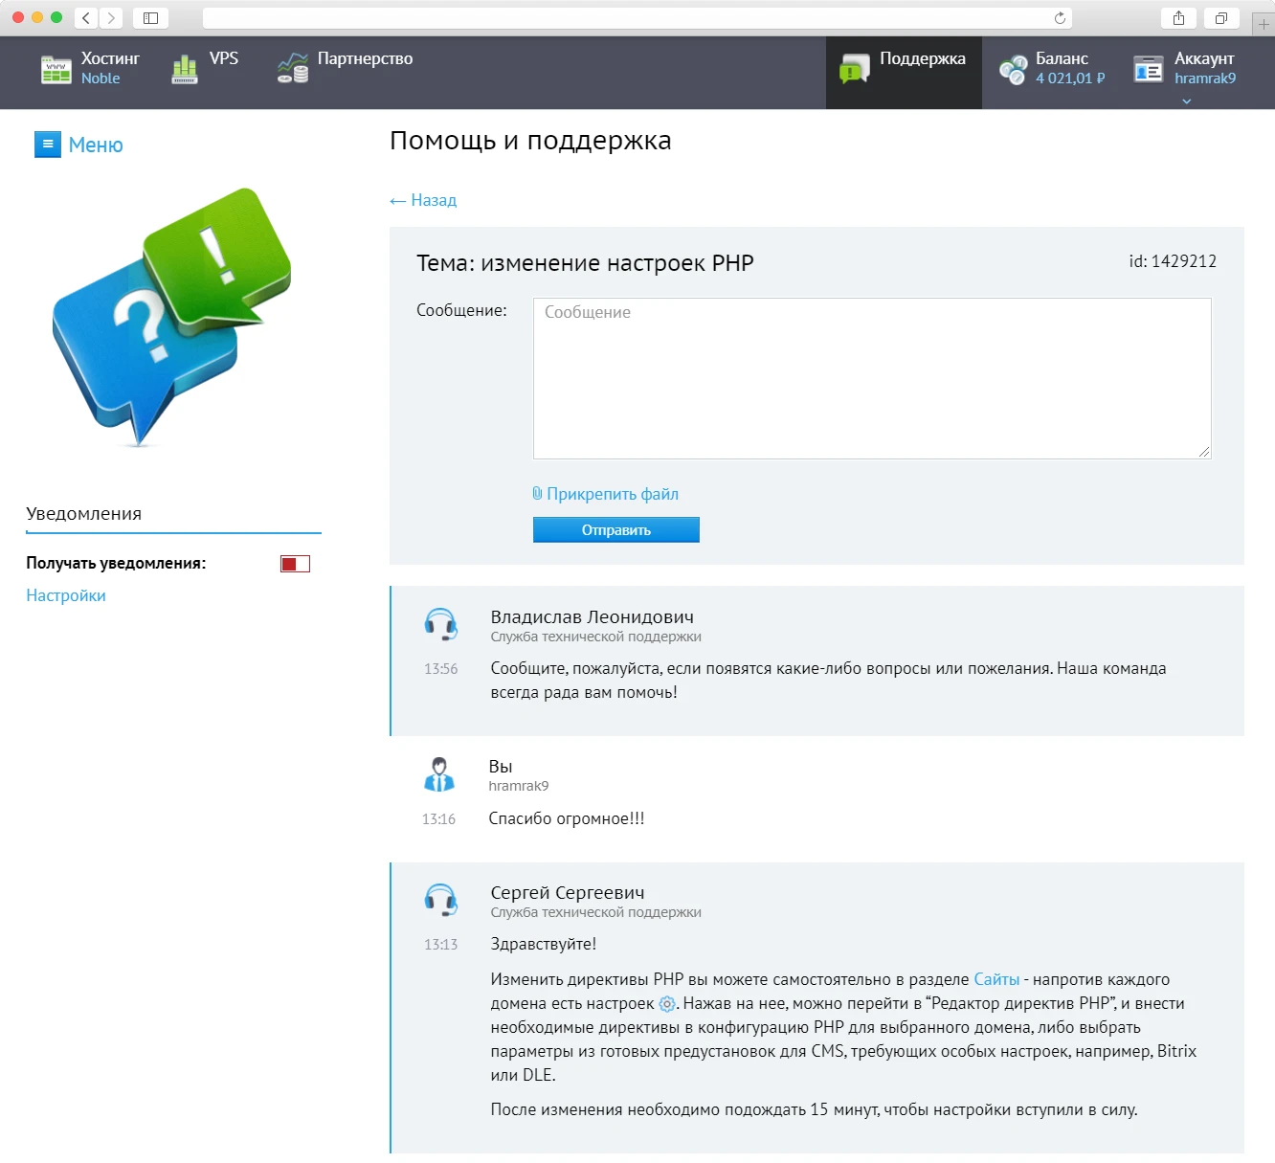This screenshot has height=1163, width=1275.
Task: Click the Partnership chart icon
Action: coord(293,68)
